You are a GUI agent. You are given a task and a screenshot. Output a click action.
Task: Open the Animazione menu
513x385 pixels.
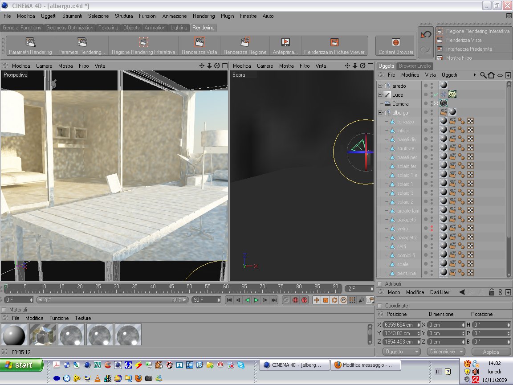(174, 16)
